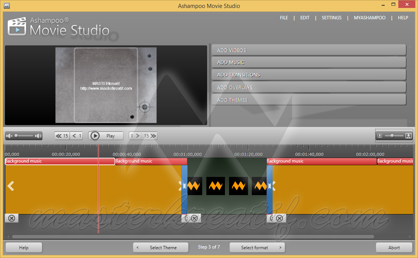The width and height of the screenshot is (418, 258).
Task: Remove the first clip with its X icon
Action: coord(11,218)
